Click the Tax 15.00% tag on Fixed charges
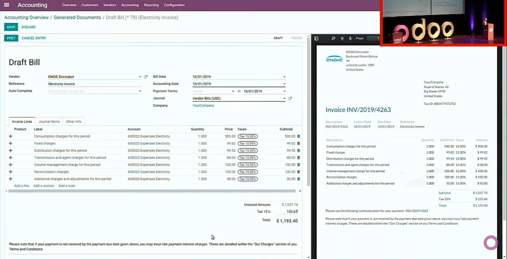507x259 pixels. (x=248, y=144)
